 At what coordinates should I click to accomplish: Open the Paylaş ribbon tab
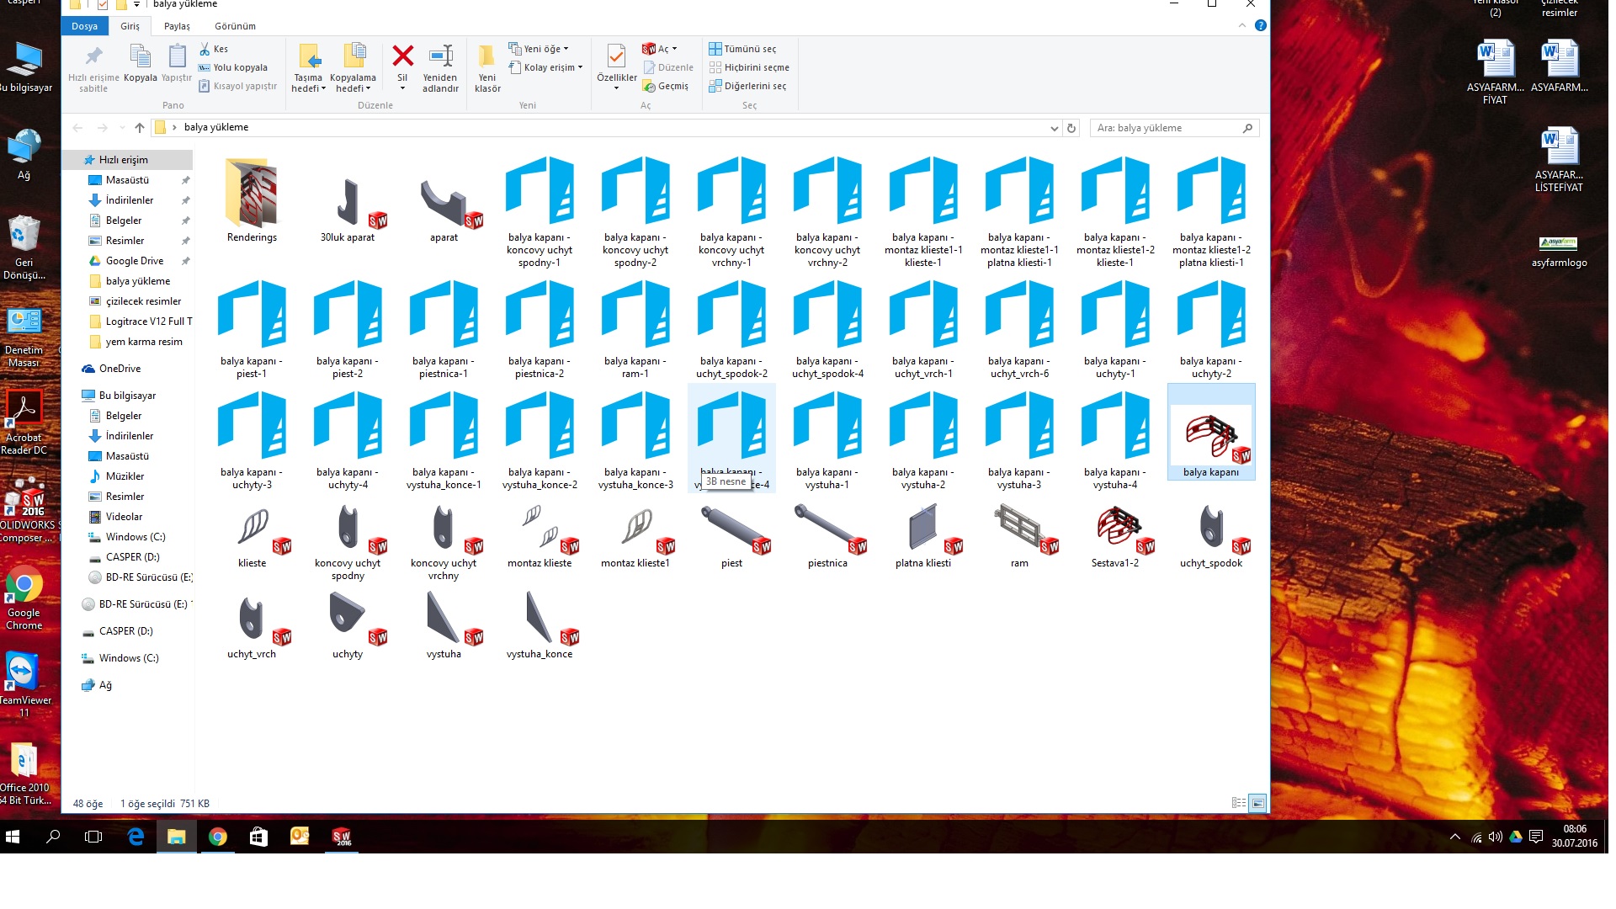tap(177, 26)
